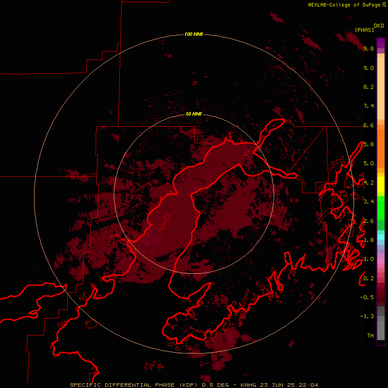Click the -1.3 legend value
The height and width of the screenshot is (388, 388).
coord(367,316)
